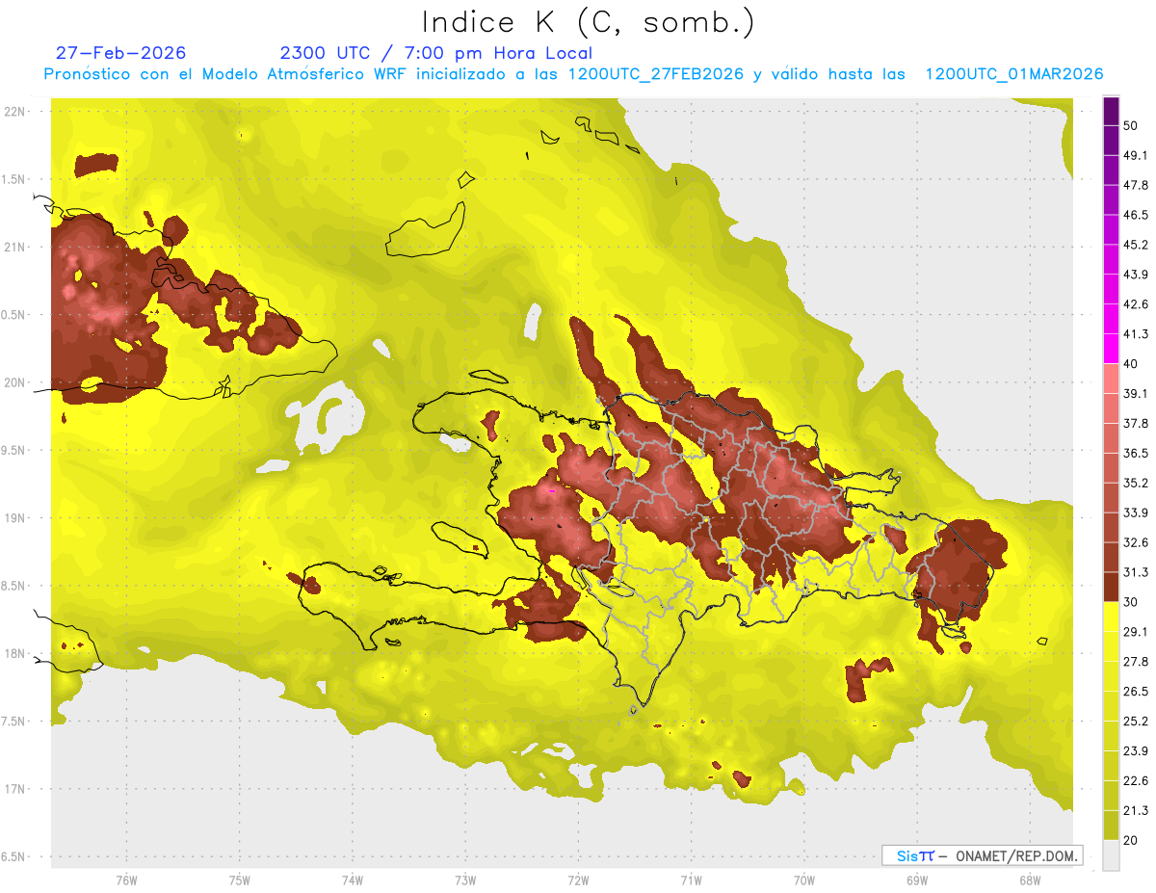Screen dimensions: 1156x893
Task: Click the 22N latitude axis label
Action: (14, 112)
